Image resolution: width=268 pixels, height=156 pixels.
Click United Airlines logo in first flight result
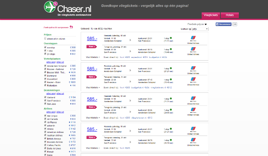click(193, 39)
